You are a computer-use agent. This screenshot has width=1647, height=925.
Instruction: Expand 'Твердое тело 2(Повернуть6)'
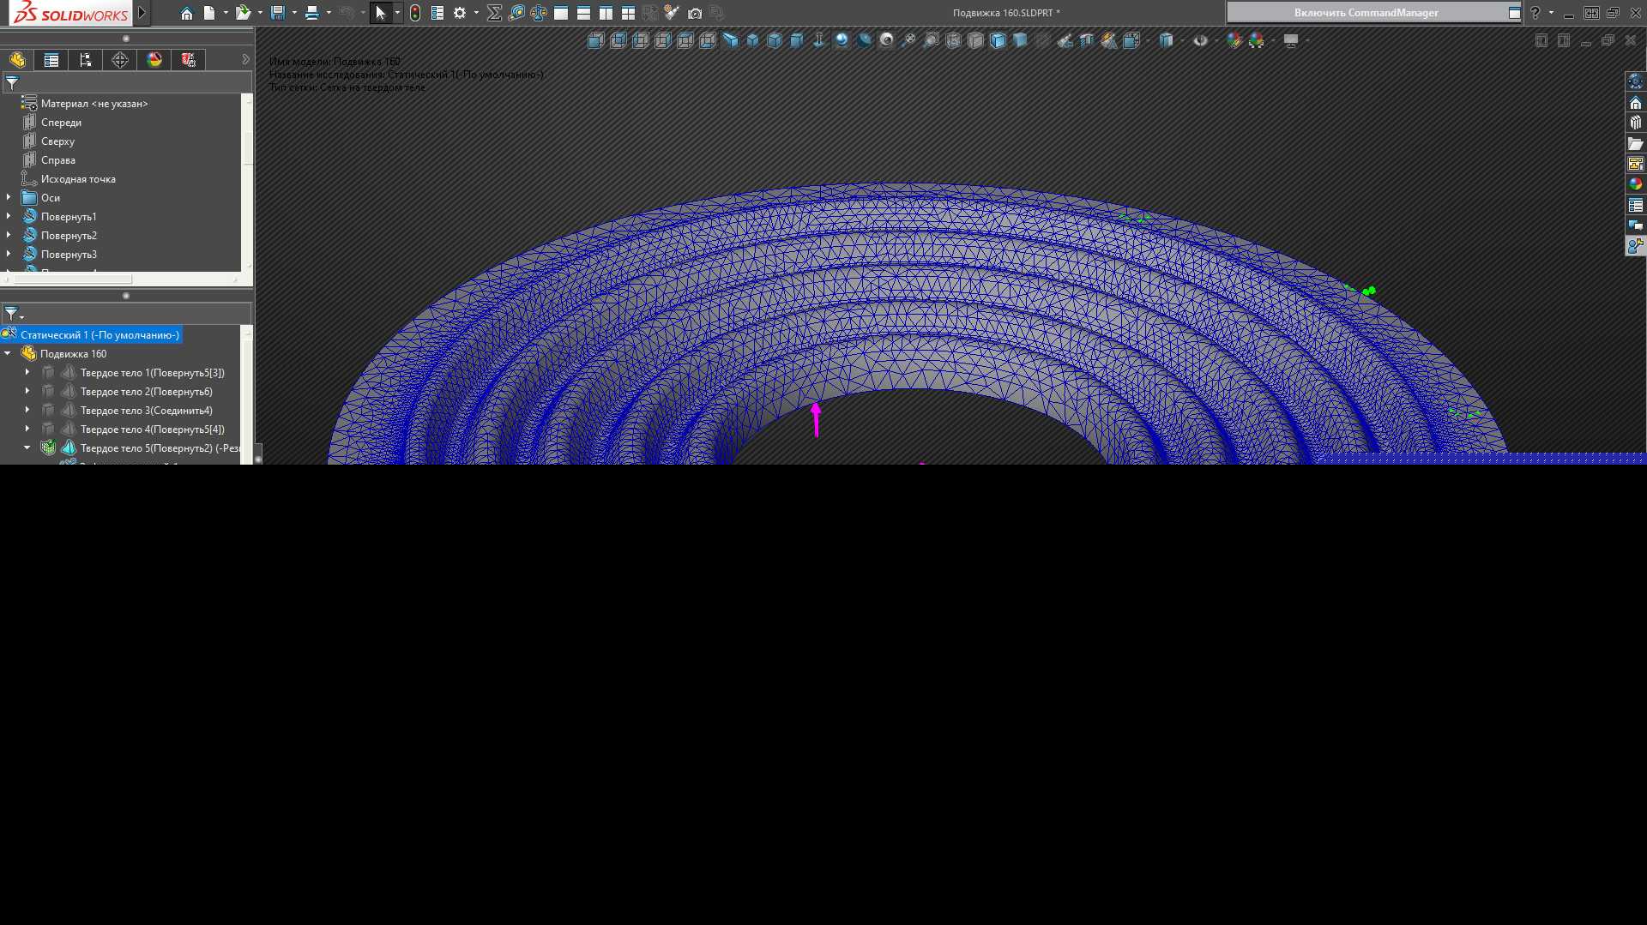27,391
